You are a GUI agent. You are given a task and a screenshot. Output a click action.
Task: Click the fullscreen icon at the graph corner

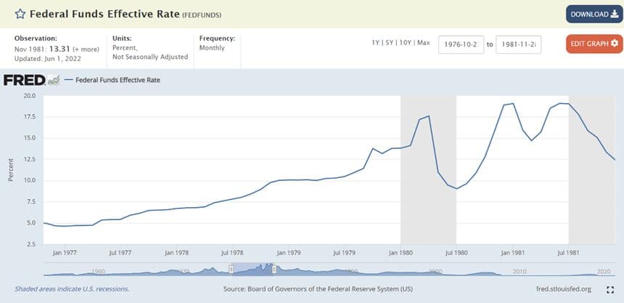click(x=610, y=289)
